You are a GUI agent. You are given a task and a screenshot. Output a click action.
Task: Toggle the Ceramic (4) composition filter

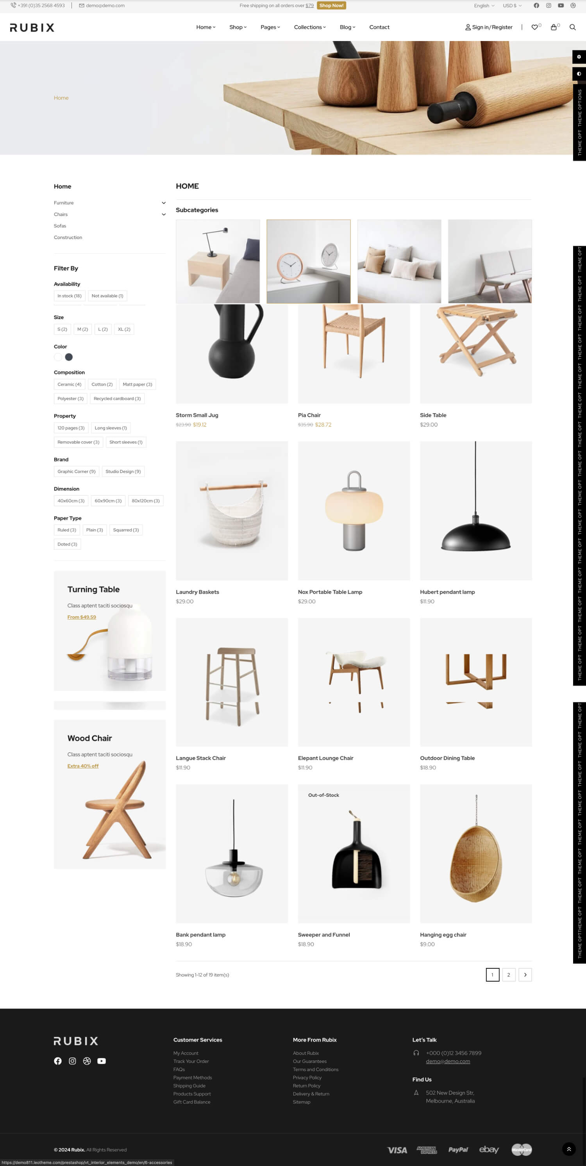click(x=69, y=384)
